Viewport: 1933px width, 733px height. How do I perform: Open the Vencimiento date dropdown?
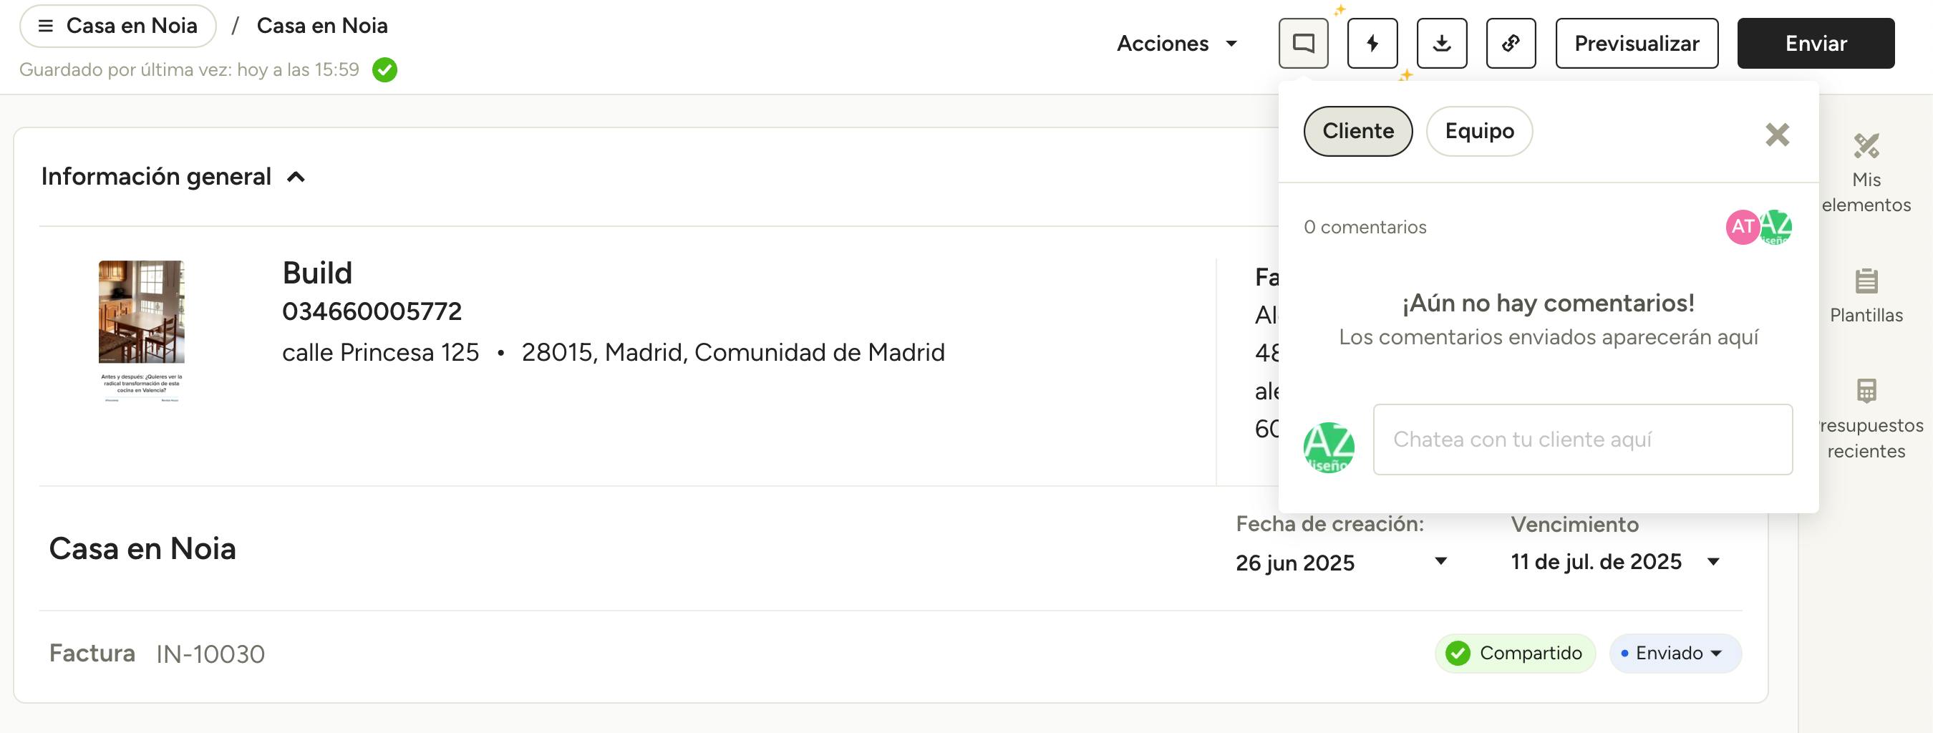coord(1712,562)
